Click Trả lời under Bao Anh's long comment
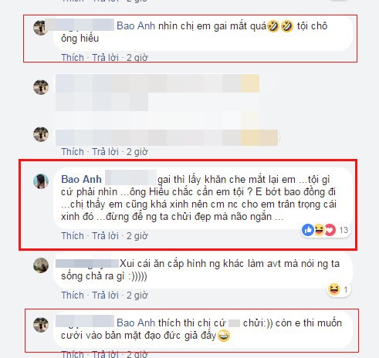The width and height of the screenshot is (379, 358). pos(106,236)
